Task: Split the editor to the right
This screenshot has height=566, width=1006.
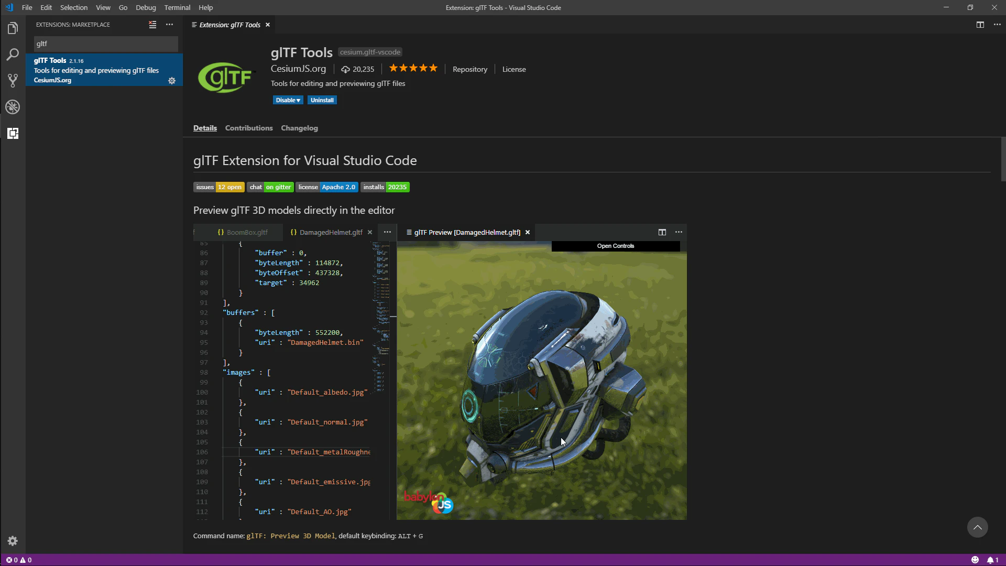Action: 980,25
